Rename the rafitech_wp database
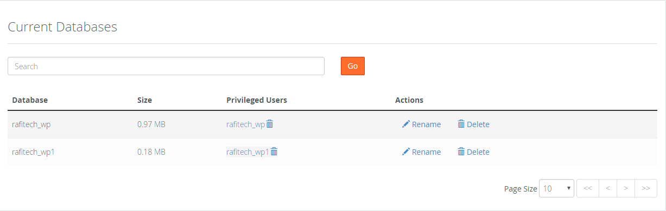Viewport: 666px width, 211px height. click(x=421, y=124)
